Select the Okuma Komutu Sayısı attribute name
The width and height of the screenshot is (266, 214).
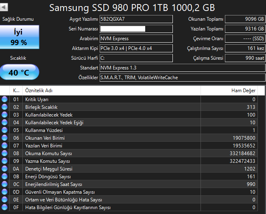[x=48, y=153]
